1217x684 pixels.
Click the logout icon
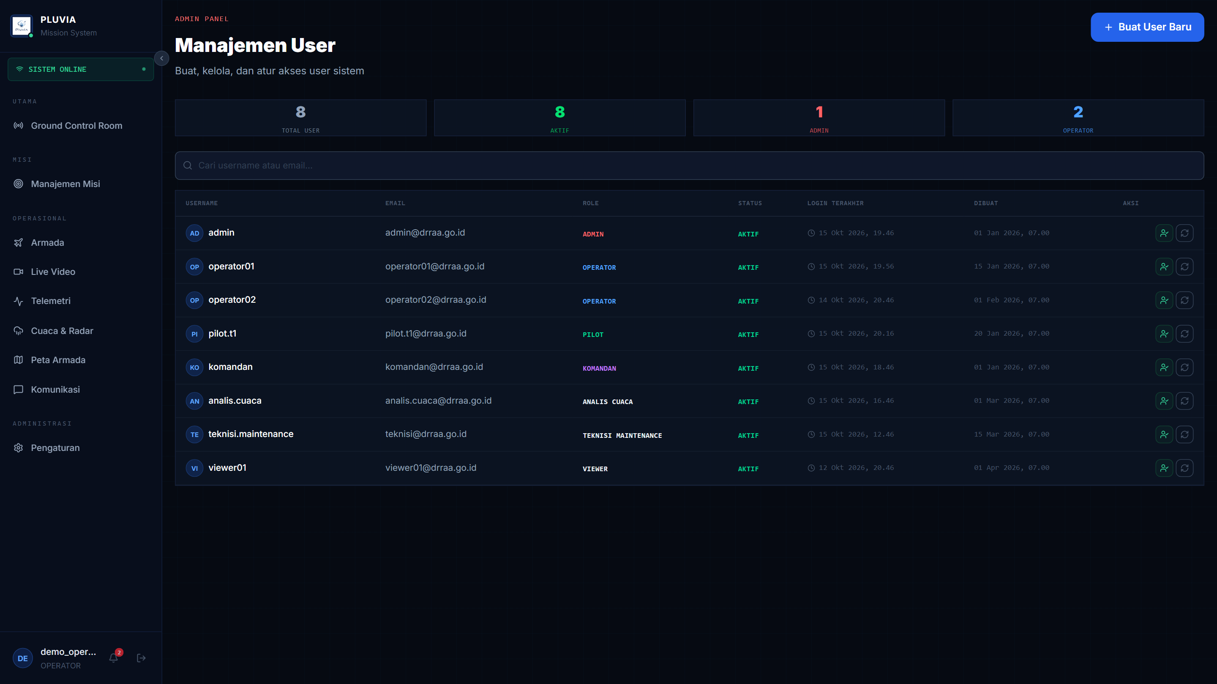(141, 658)
